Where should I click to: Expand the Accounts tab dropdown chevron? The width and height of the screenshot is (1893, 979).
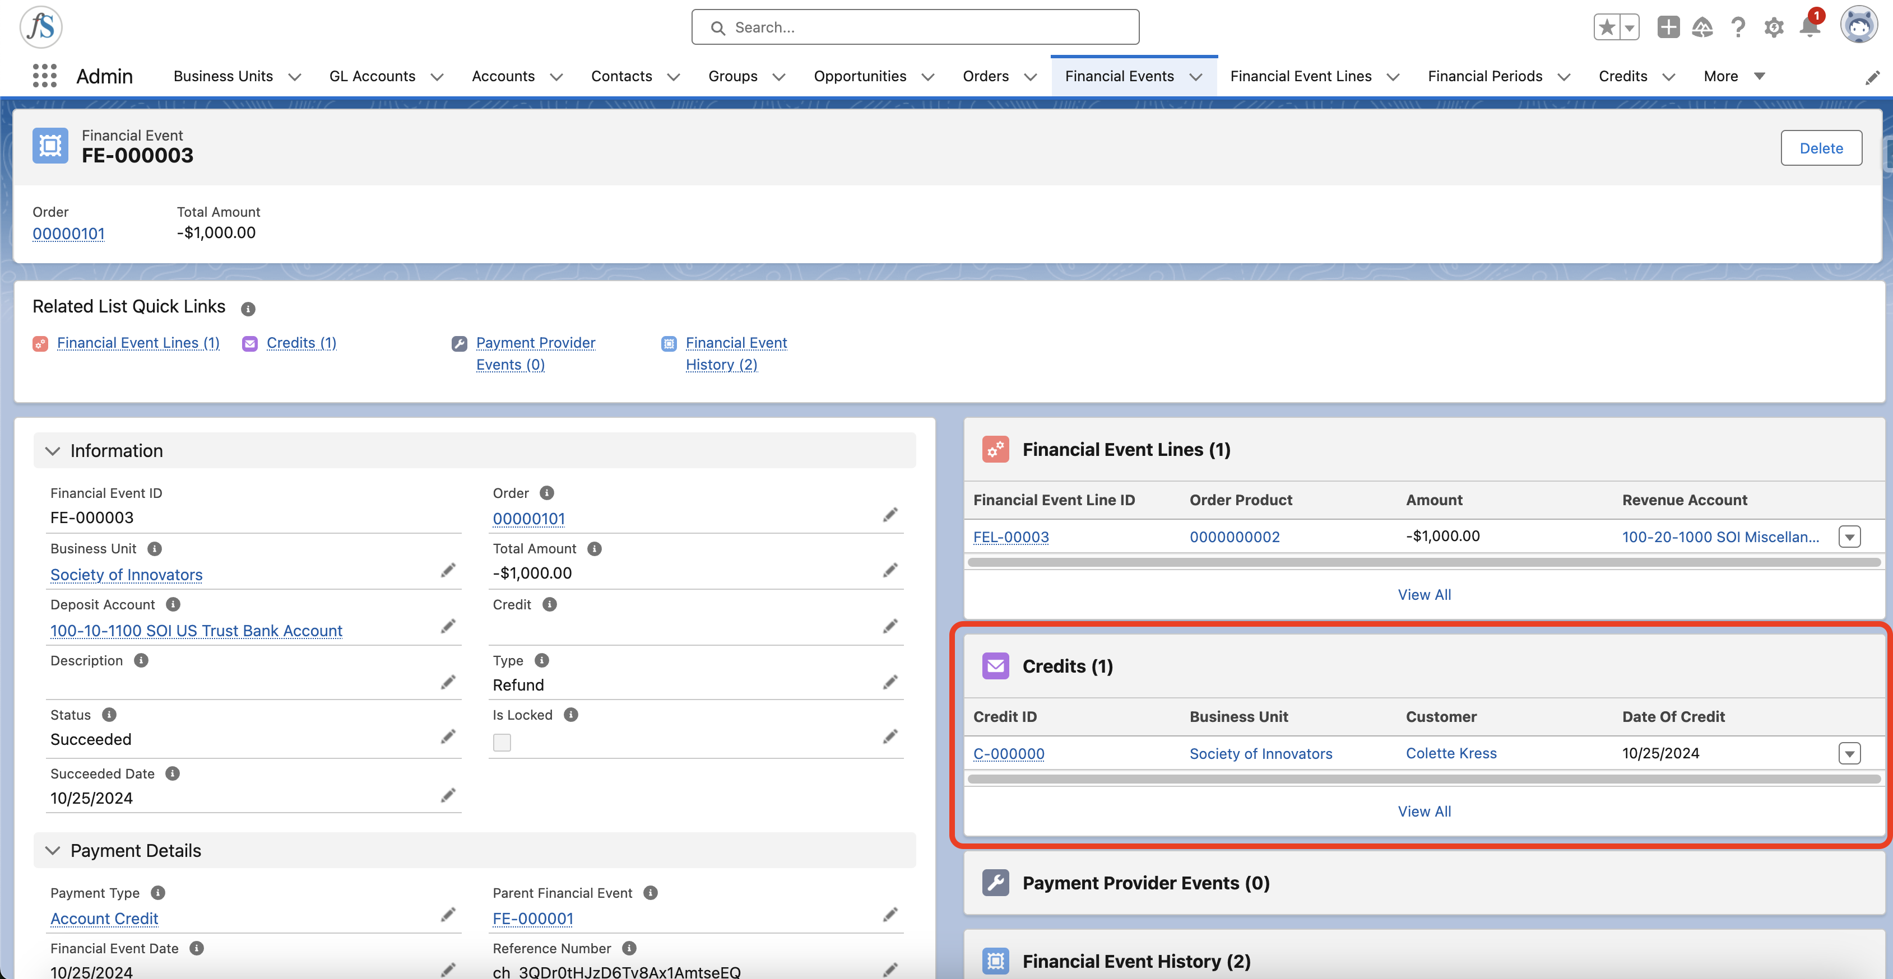pyautogui.click(x=557, y=77)
